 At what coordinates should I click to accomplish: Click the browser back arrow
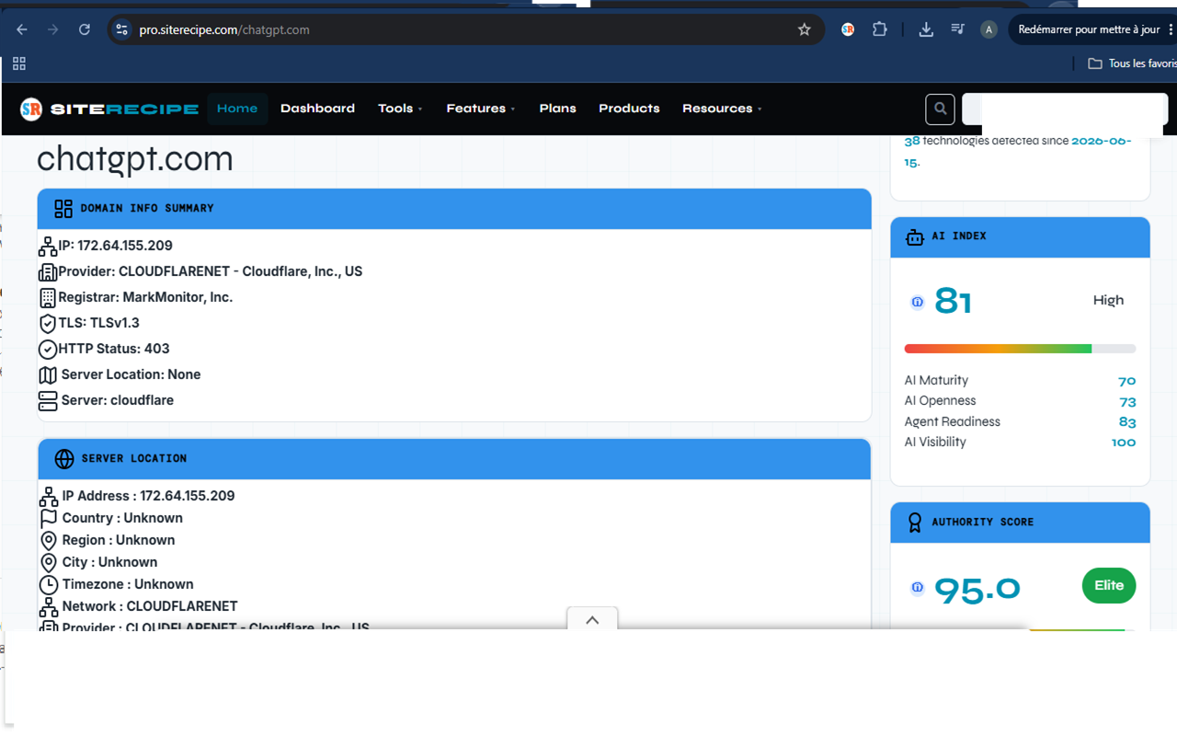(22, 29)
